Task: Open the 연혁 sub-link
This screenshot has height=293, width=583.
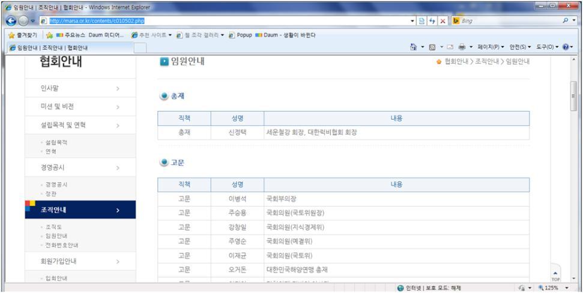Action: 51,152
